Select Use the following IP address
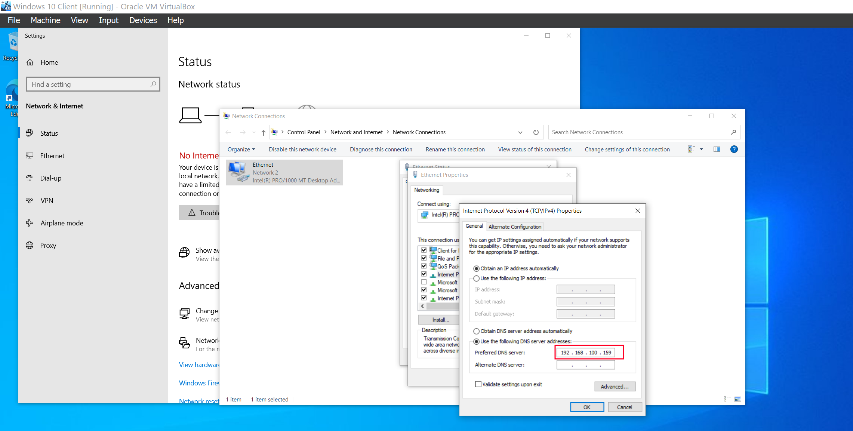The image size is (853, 431). click(477, 278)
